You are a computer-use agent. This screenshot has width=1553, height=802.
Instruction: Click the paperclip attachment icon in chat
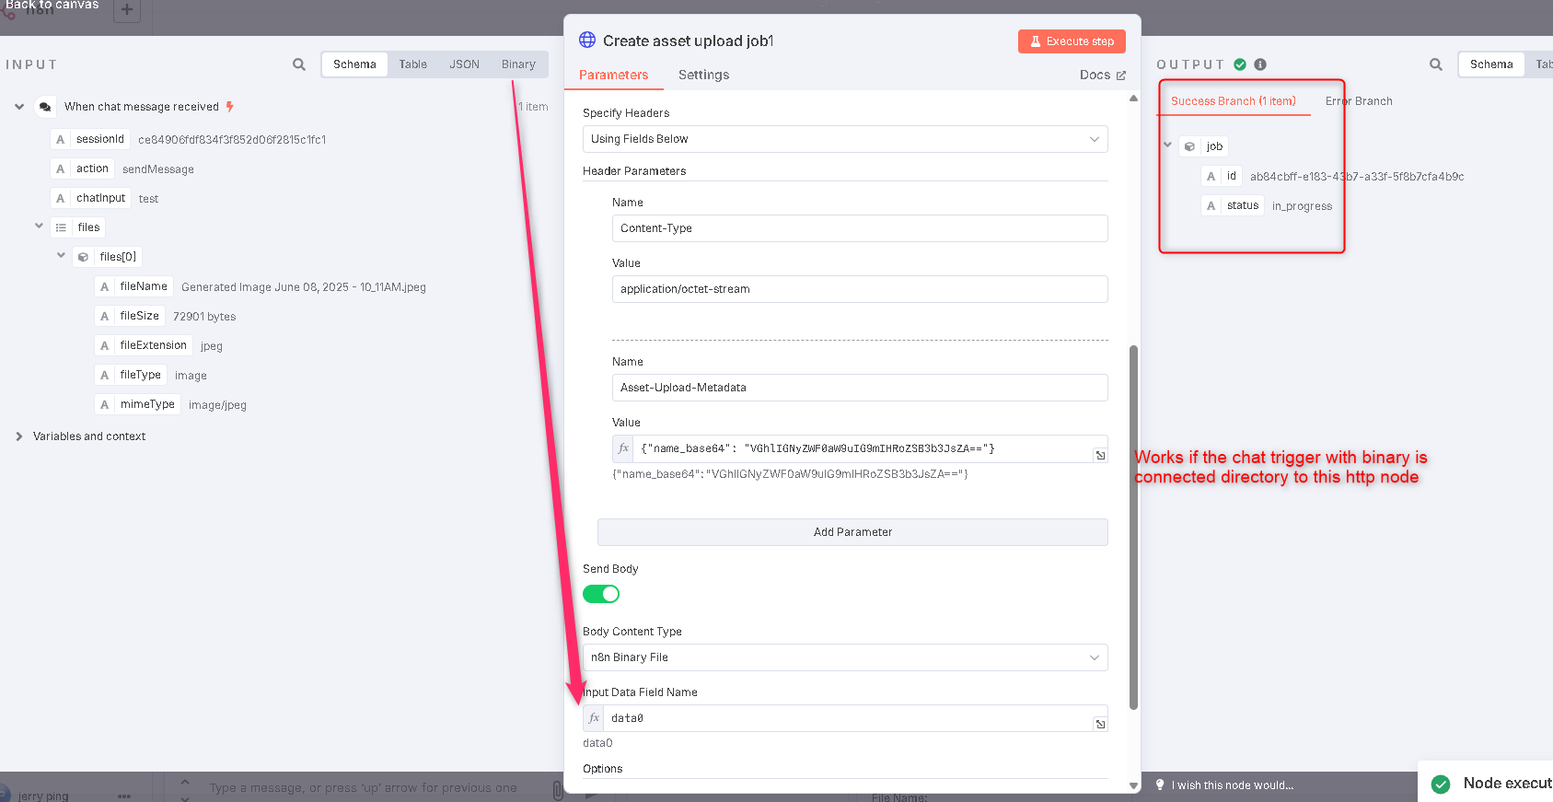(x=558, y=790)
